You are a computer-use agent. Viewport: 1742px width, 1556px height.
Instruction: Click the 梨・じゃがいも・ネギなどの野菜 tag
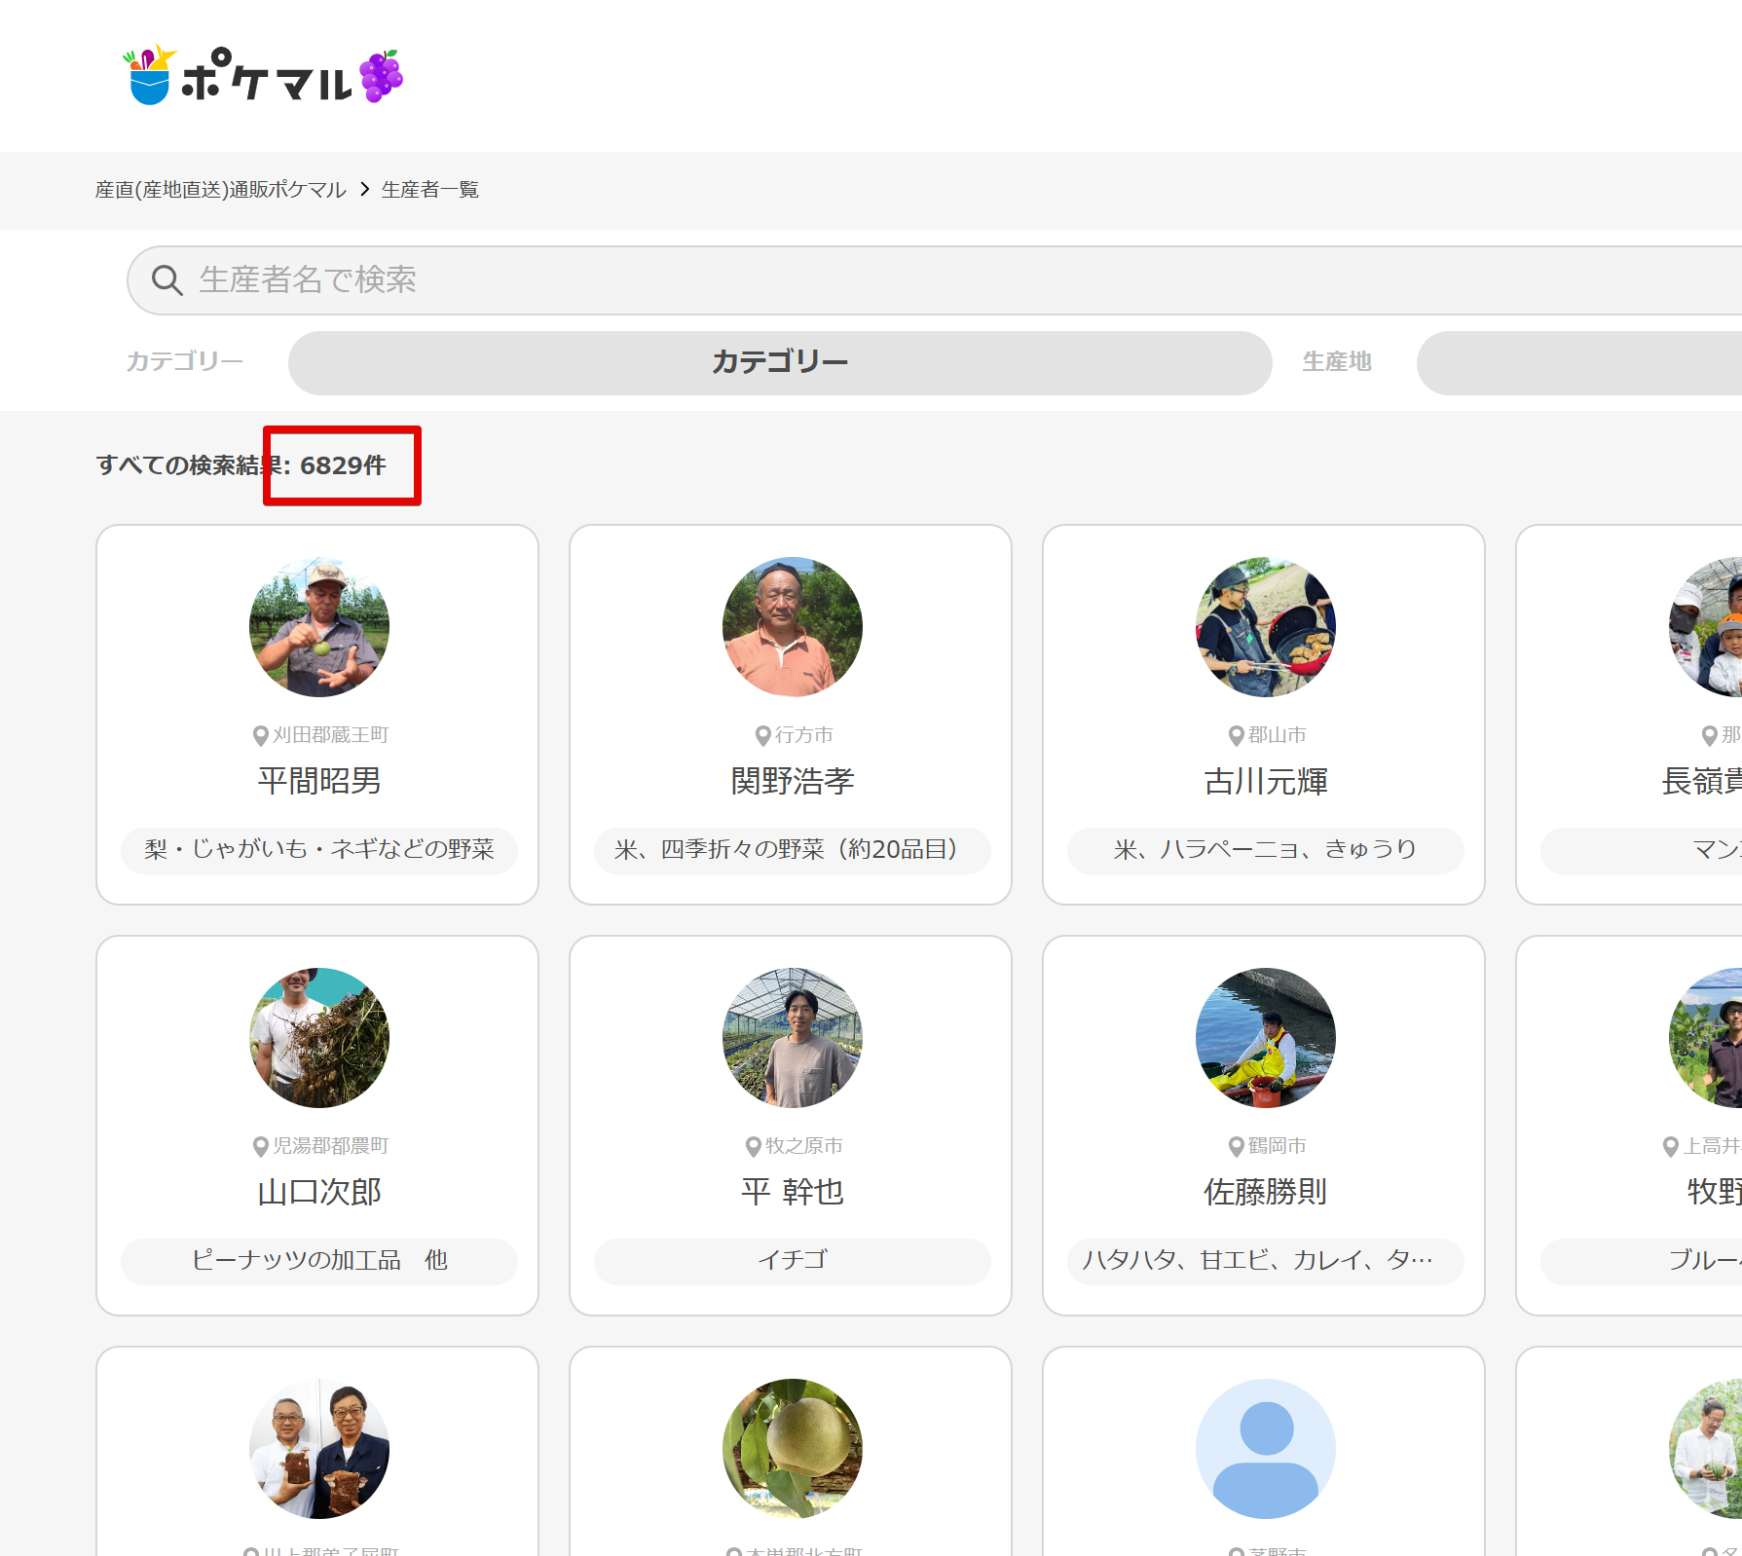[x=319, y=850]
